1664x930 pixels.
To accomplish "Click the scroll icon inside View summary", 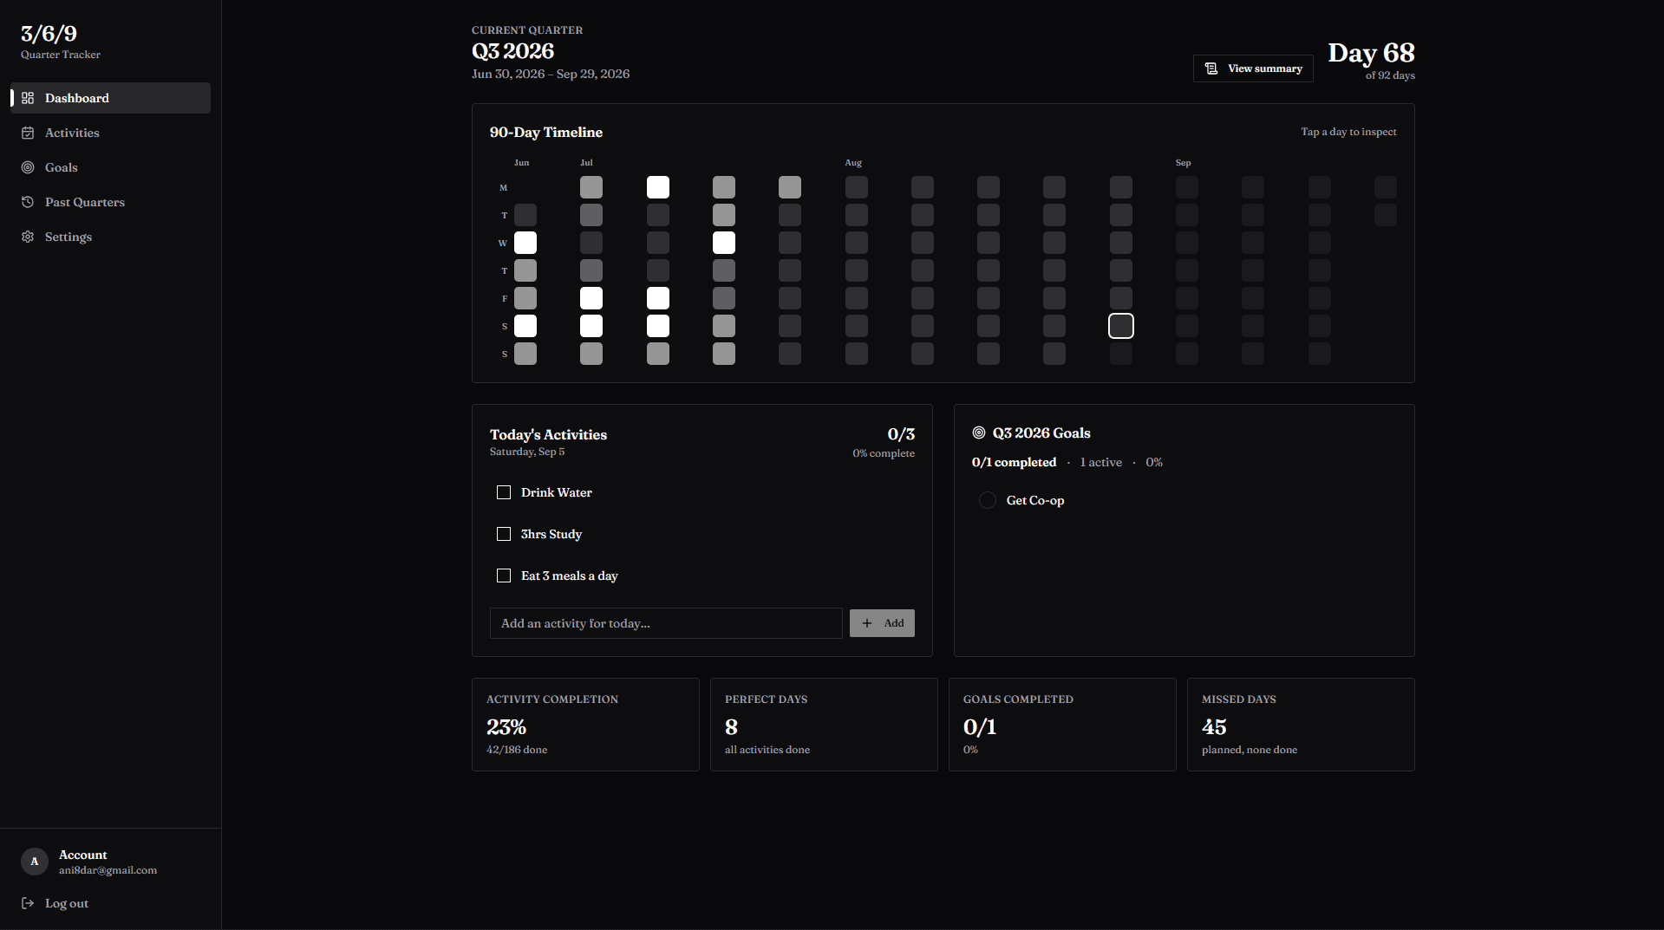I will 1211,68.
